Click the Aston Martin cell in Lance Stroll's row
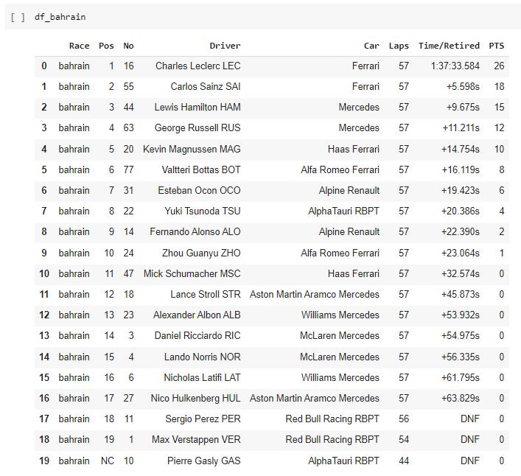This screenshot has width=521, height=476. [315, 295]
